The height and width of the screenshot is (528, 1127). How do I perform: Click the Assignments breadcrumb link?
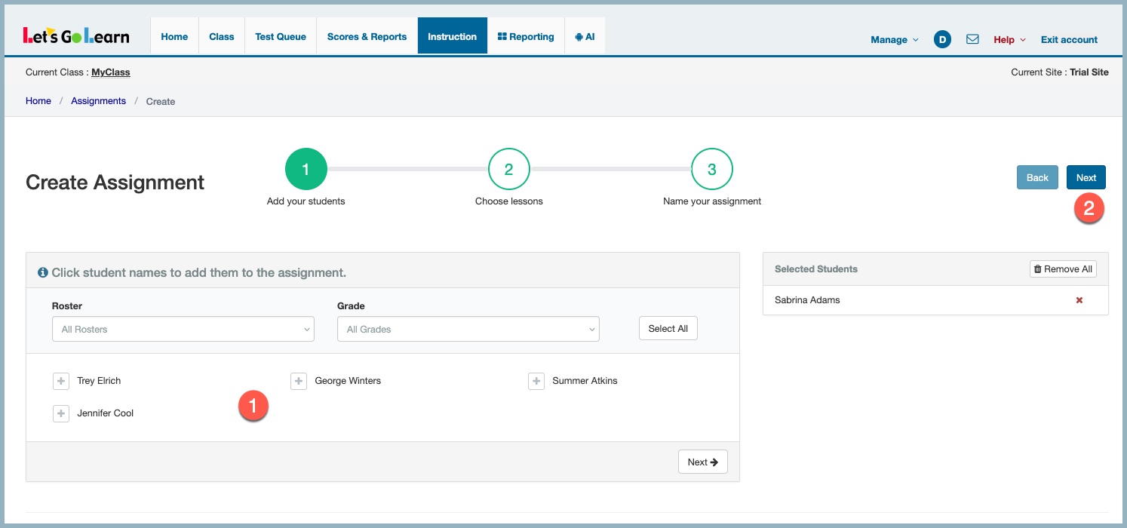98,101
